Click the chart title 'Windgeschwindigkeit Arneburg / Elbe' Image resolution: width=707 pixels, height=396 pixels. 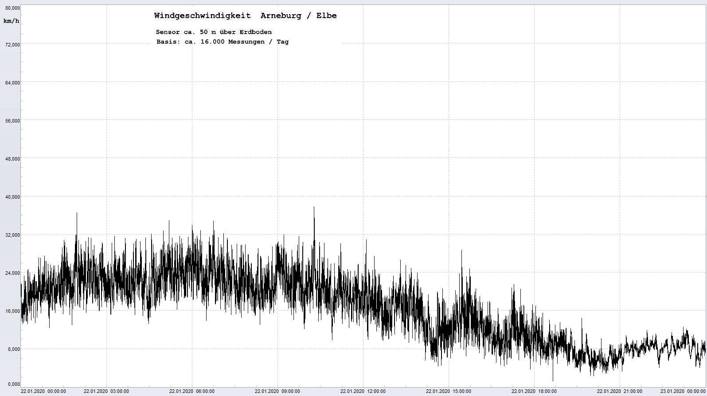coord(245,16)
